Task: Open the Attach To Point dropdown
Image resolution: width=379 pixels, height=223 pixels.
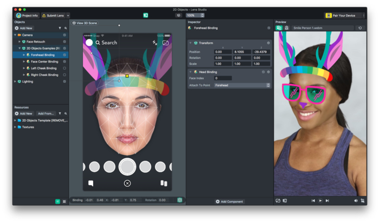Action: pyautogui.click(x=242, y=85)
